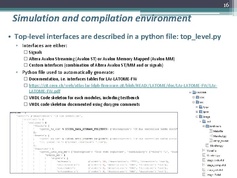The height and width of the screenshot is (178, 237).
Task: Select the istage_arch.vhd file name
Action: 215,160
